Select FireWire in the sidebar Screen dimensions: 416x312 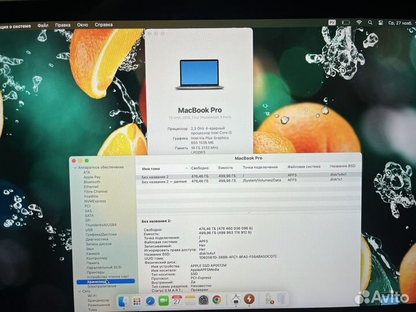click(91, 196)
